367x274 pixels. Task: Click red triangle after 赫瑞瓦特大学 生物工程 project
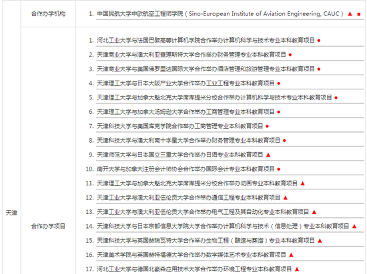point(320,241)
